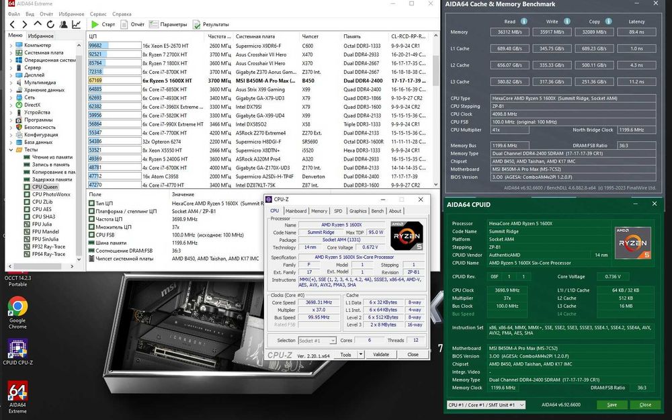Open the Файл menu
This screenshot has height=420, width=672.
13,13
